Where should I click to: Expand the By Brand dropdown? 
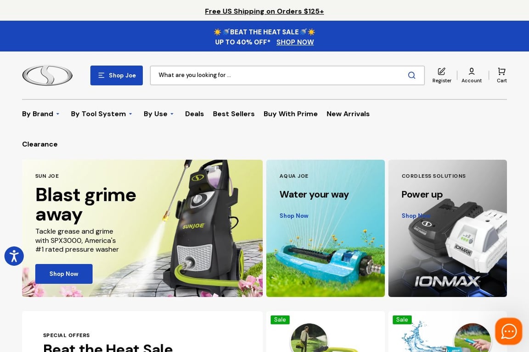(x=41, y=114)
